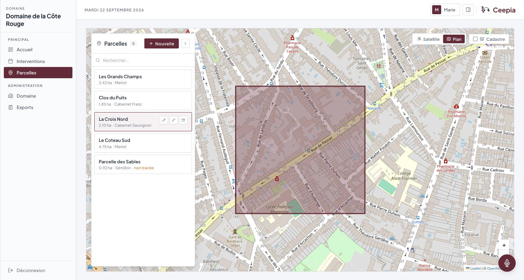
Task: Select the Le Coteau Sud parcel
Action: (x=143, y=143)
